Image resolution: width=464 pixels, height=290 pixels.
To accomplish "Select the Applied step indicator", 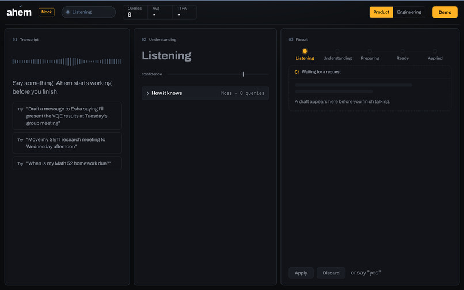I will (x=435, y=55).
